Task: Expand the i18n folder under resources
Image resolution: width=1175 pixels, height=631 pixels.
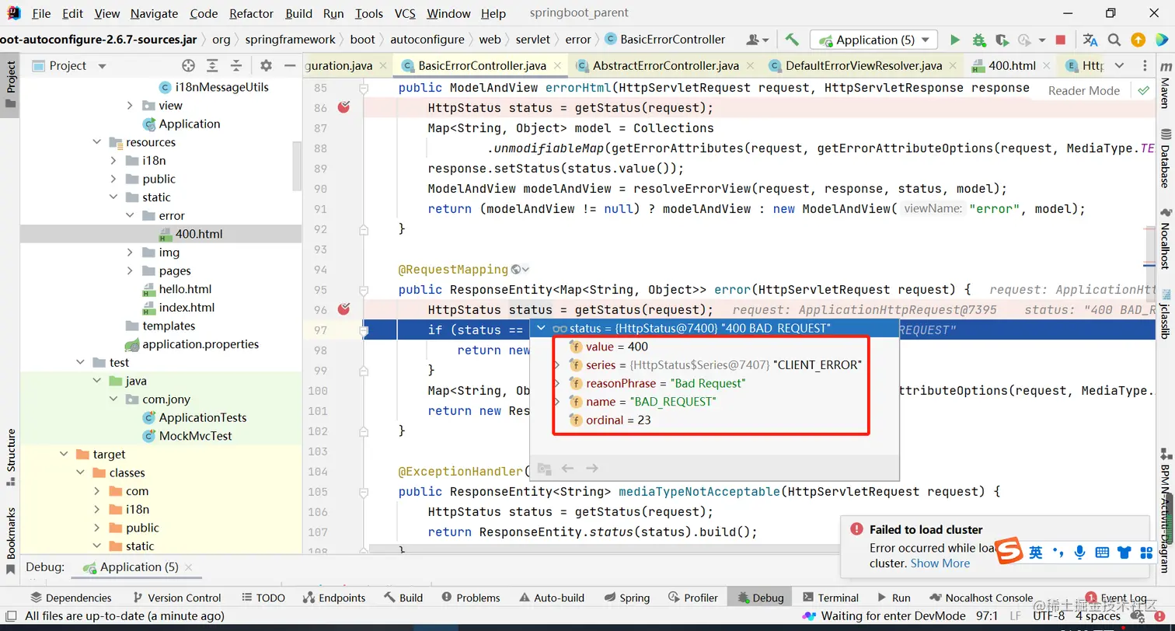Action: click(113, 161)
